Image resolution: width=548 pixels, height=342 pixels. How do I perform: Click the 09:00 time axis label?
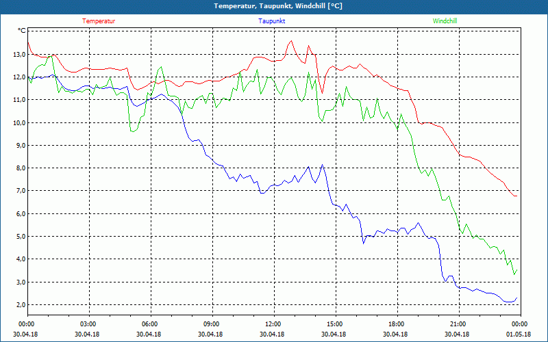tap(210, 324)
